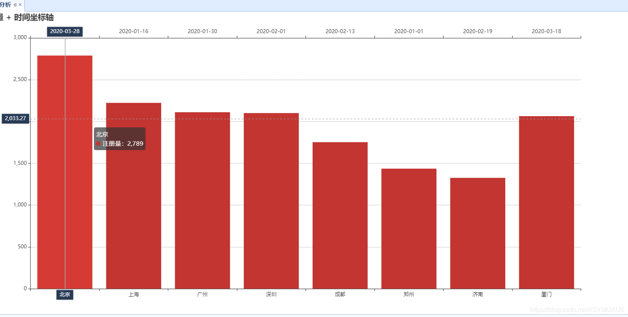Click the 郑州 x-axis label

point(409,294)
